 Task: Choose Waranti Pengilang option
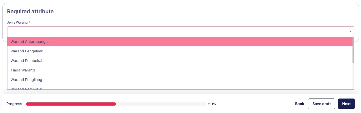pos(26,80)
